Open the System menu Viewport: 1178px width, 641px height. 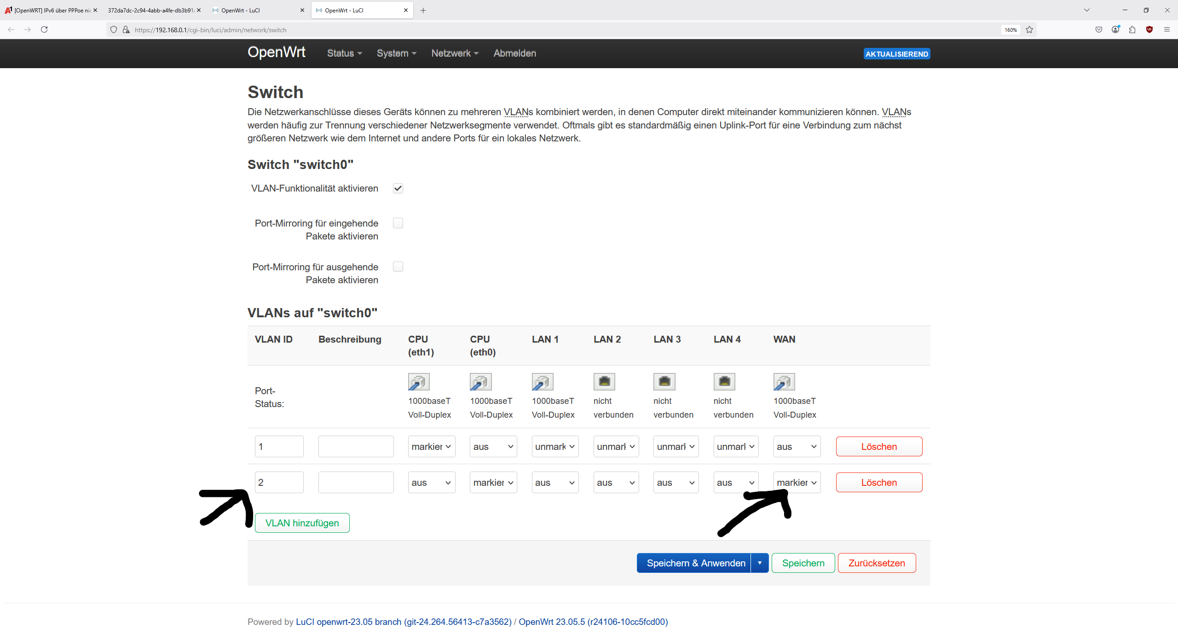click(397, 53)
